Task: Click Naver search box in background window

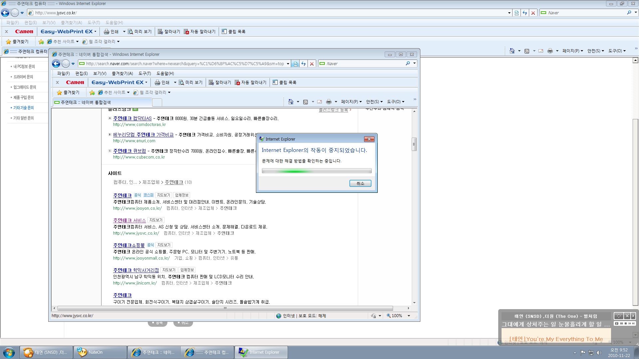Action: (586, 13)
